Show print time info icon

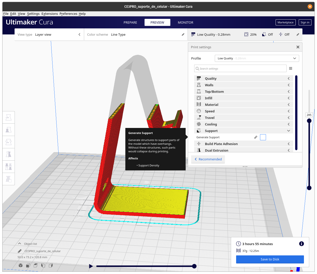(x=301, y=244)
